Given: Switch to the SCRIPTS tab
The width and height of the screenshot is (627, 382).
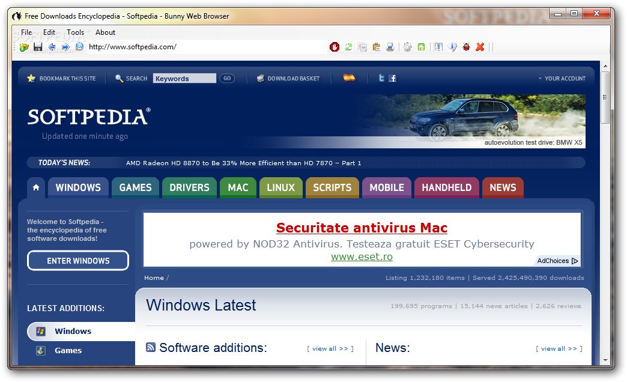Looking at the screenshot, I should 332,187.
